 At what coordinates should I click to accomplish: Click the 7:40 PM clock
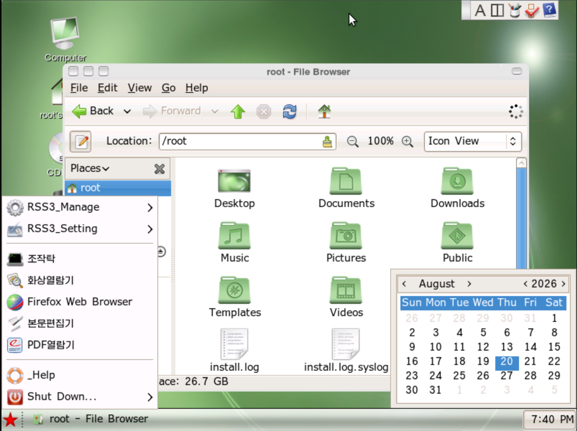point(550,419)
